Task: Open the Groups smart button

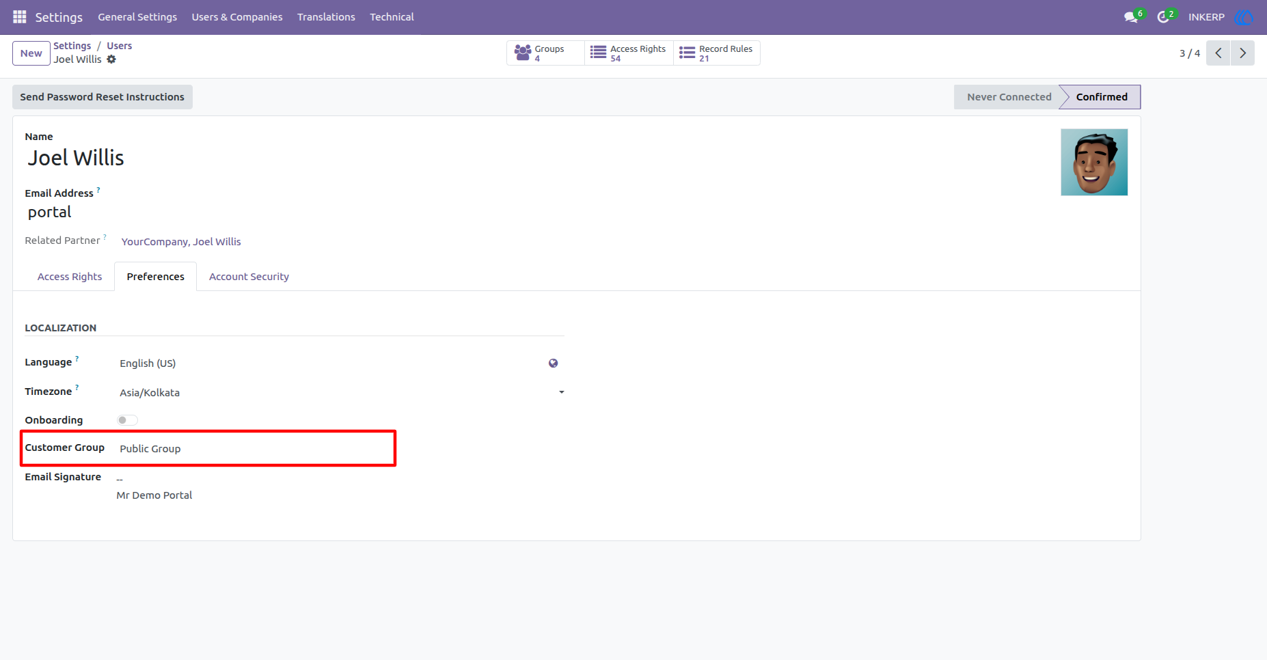Action: coord(545,53)
